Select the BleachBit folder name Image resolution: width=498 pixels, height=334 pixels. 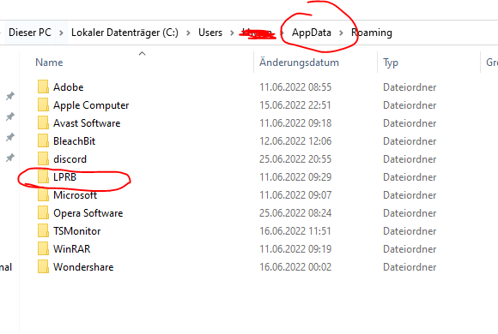point(75,141)
